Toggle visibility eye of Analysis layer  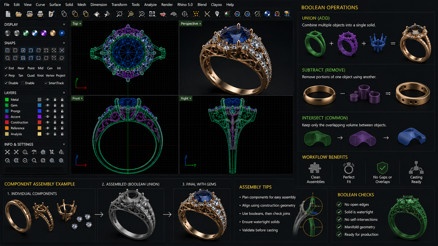[48, 134]
